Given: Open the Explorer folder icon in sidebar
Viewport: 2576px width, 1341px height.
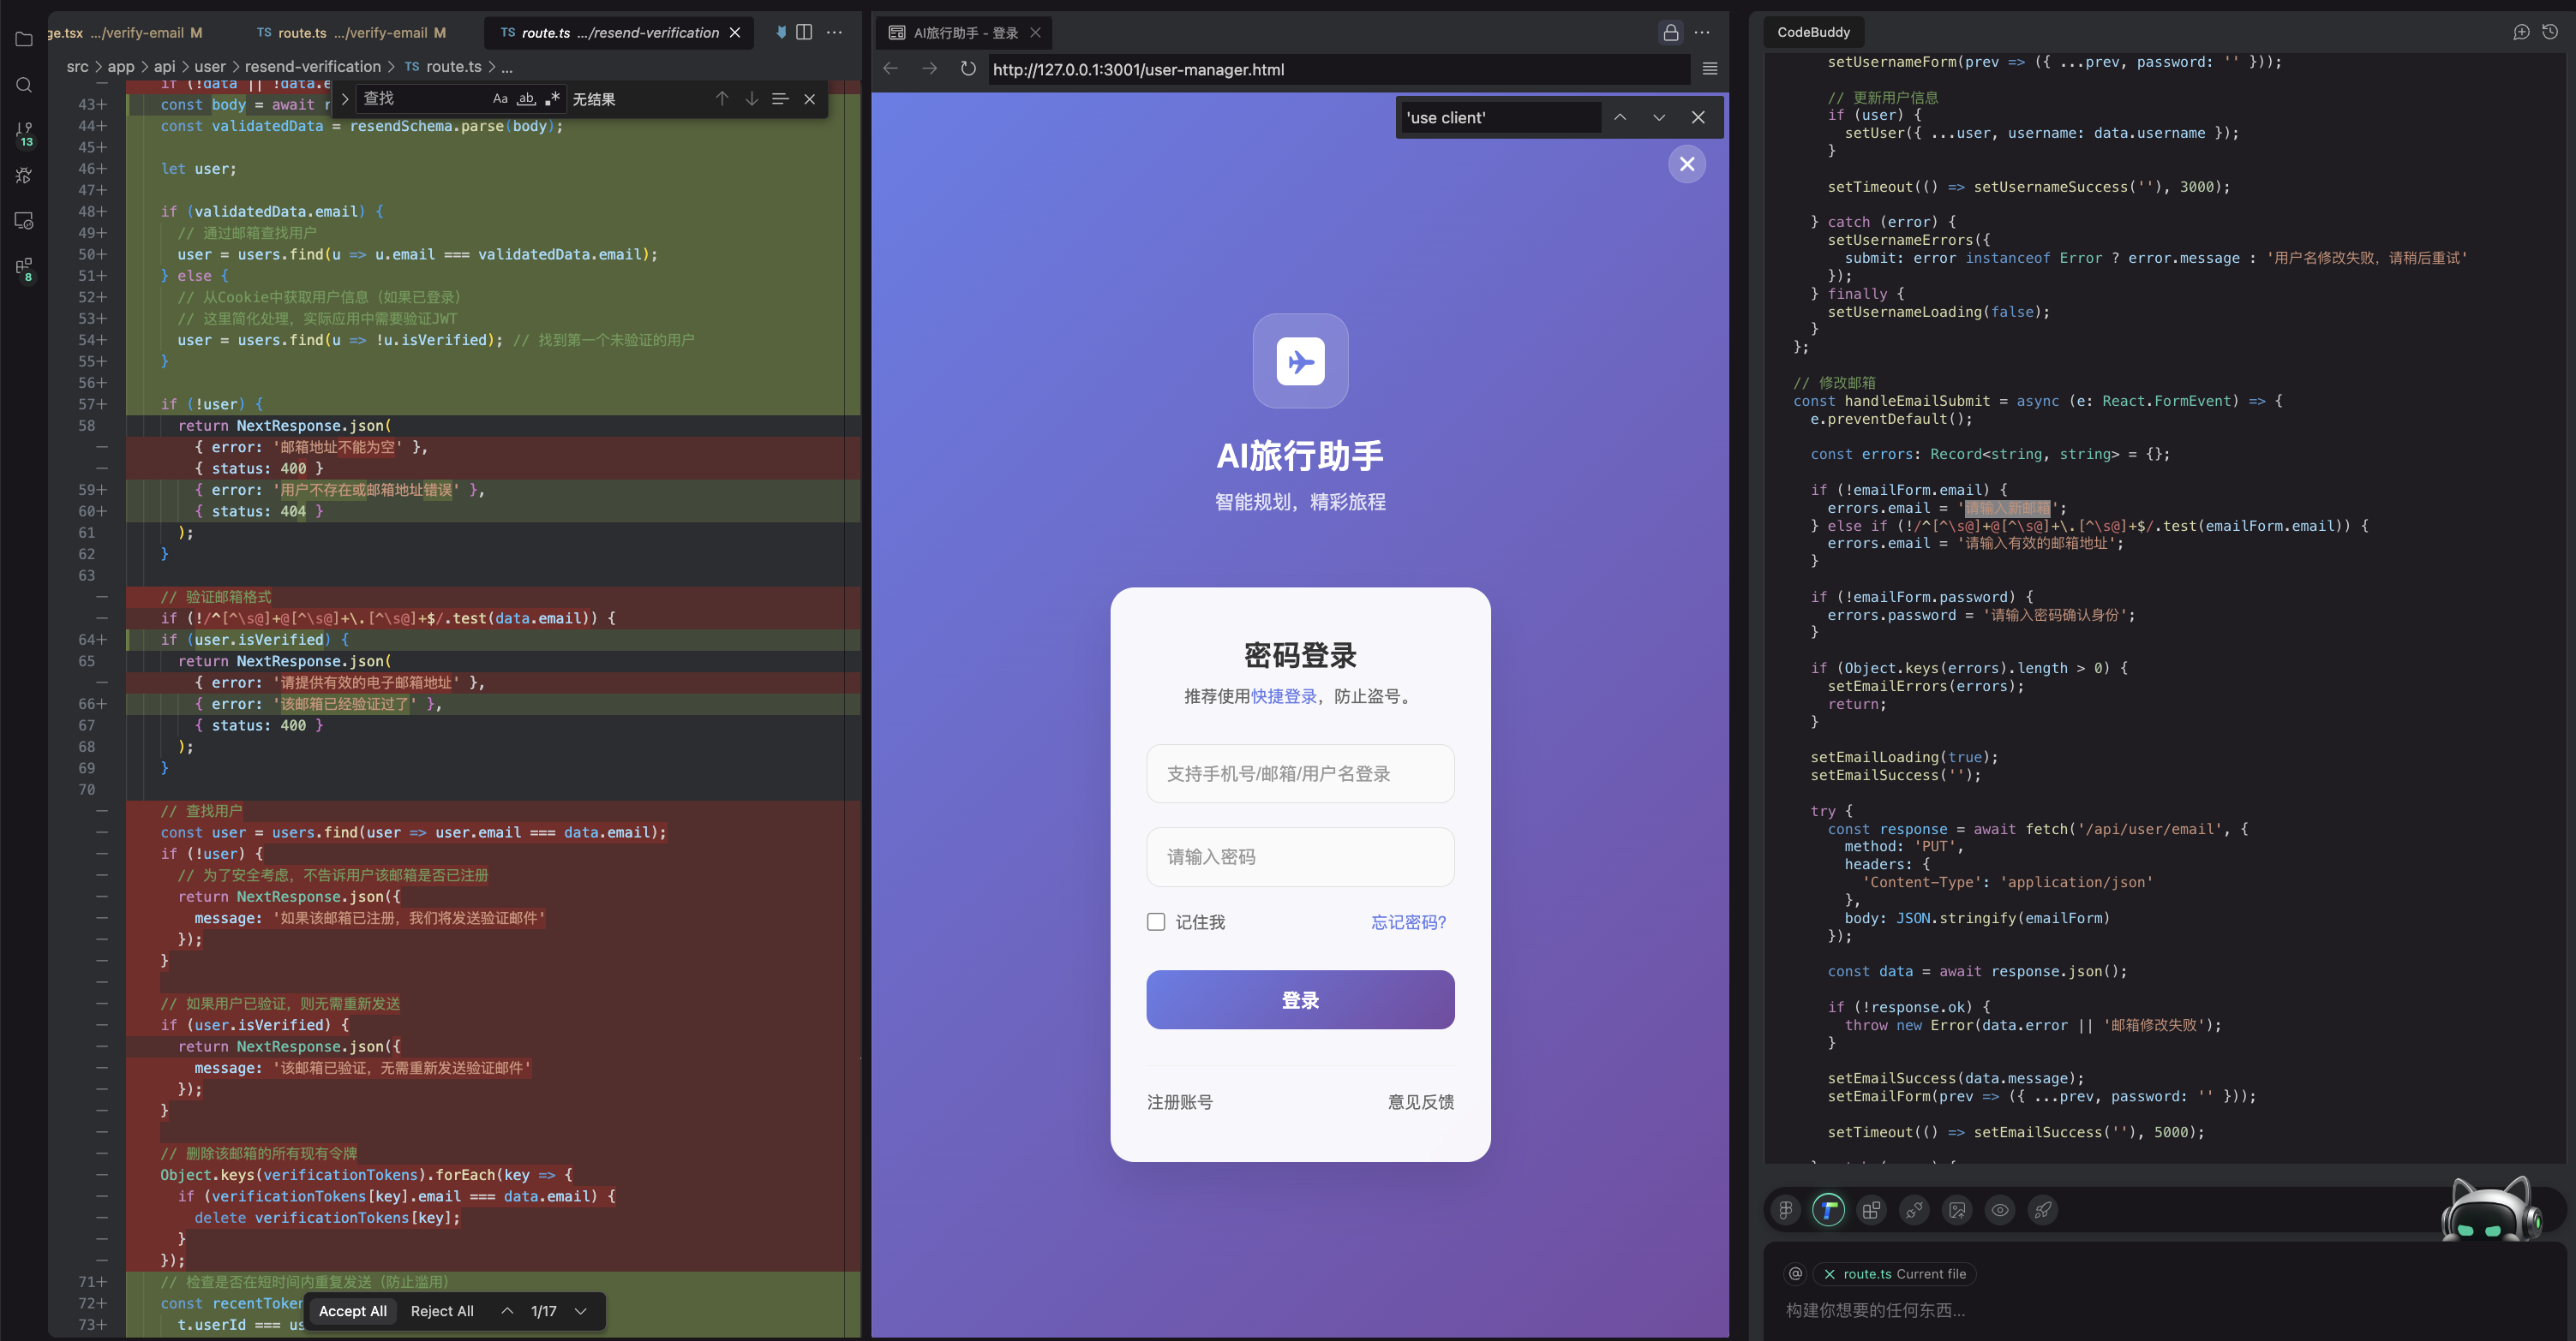Looking at the screenshot, I should 24,39.
